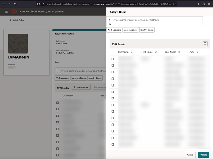
Task: Tick the fourth user checkbox in Assign Users list
Action: (x=113, y=78)
